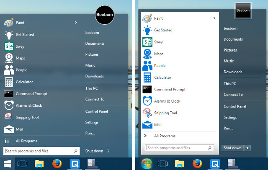Viewport: 268px width, 170px height.
Task: Open Pictures in right start menu
Action: pos(230,50)
